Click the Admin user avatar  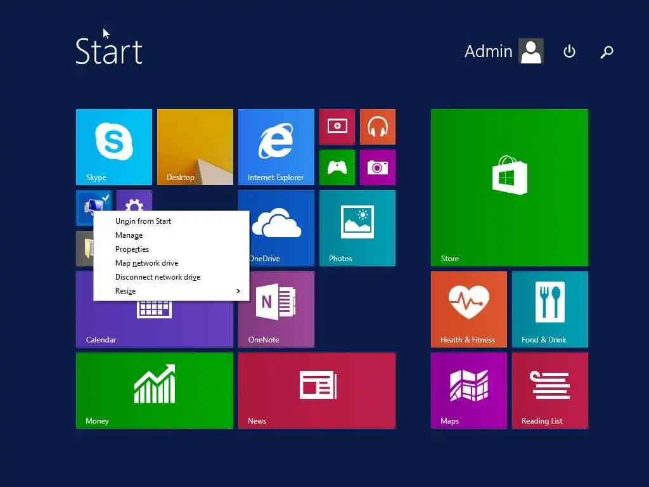531,51
